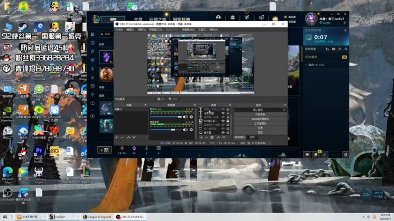
Task: Pop out the 控件 dock panel
Action: [x=285, y=105]
